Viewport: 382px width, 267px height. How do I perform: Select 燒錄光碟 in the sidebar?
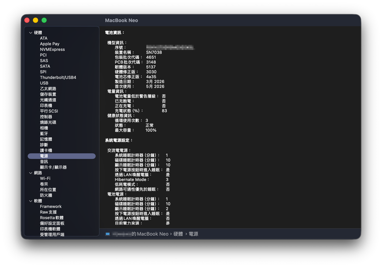tap(48, 122)
